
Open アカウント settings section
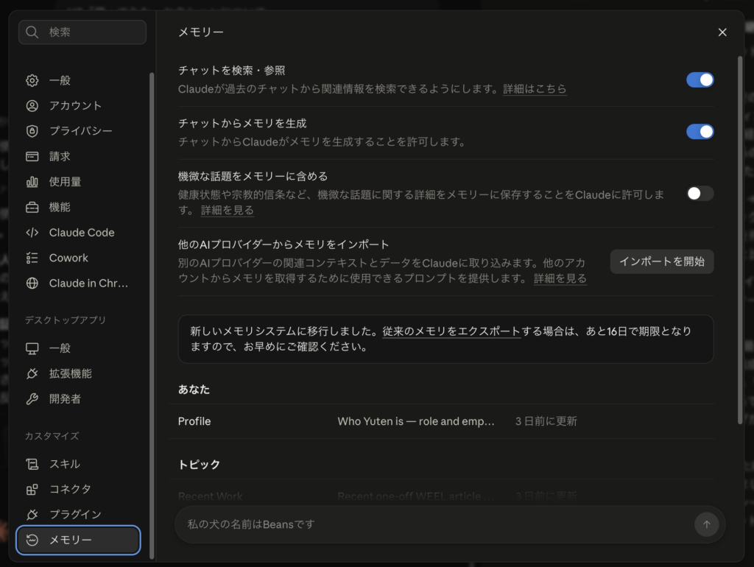tap(78, 106)
